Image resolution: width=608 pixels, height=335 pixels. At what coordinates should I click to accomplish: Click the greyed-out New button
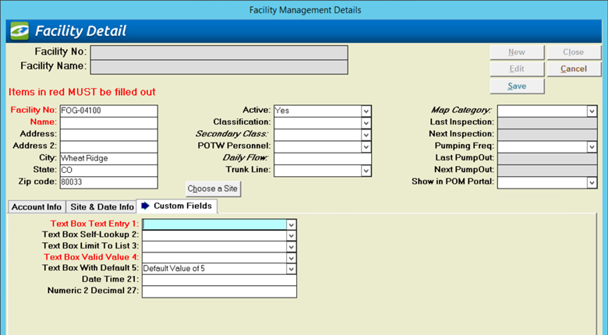pos(517,52)
